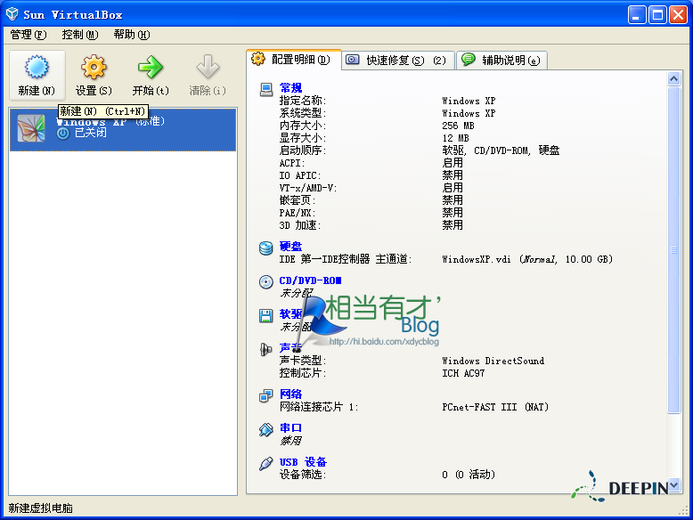Click the 网络 network section icon
The image size is (693, 520).
(265, 395)
